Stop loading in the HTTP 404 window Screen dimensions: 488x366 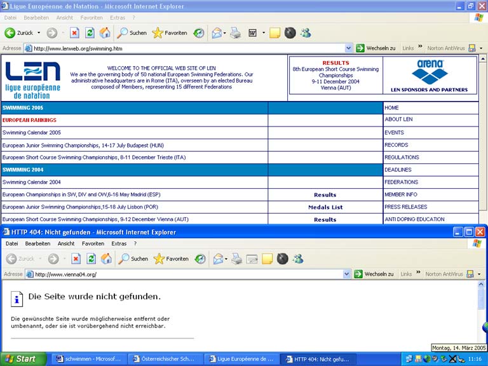76,259
